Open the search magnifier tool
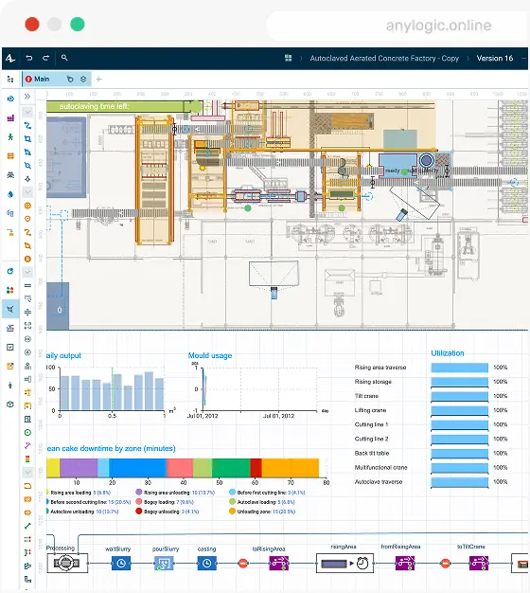 64,58
